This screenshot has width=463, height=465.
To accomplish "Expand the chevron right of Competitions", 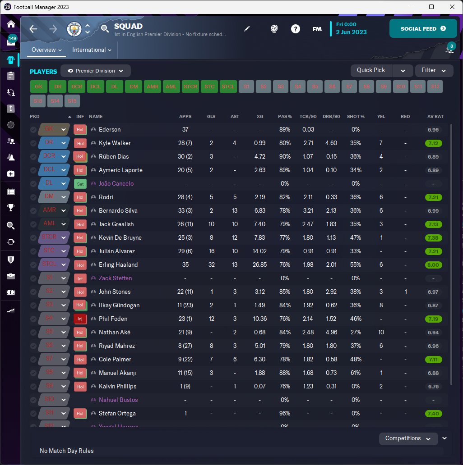I will click(444, 438).
